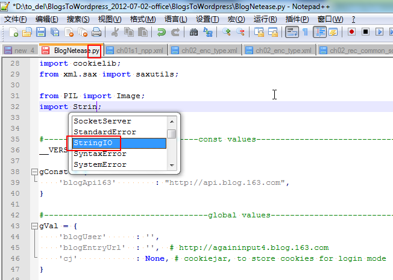Click the Save file toolbar icon
This screenshot has width=393, height=280.
point(40,32)
